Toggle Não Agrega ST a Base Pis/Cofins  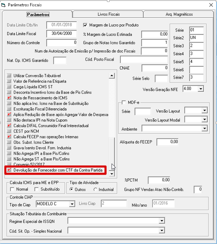pyautogui.click(x=9, y=159)
